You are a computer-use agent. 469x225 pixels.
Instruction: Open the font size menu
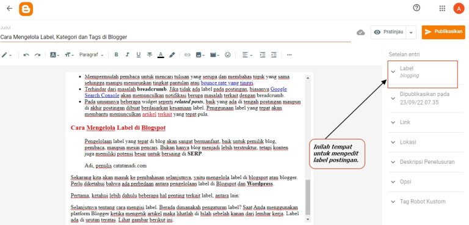pos(69,55)
